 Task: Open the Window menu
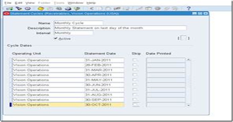(x=75, y=3)
